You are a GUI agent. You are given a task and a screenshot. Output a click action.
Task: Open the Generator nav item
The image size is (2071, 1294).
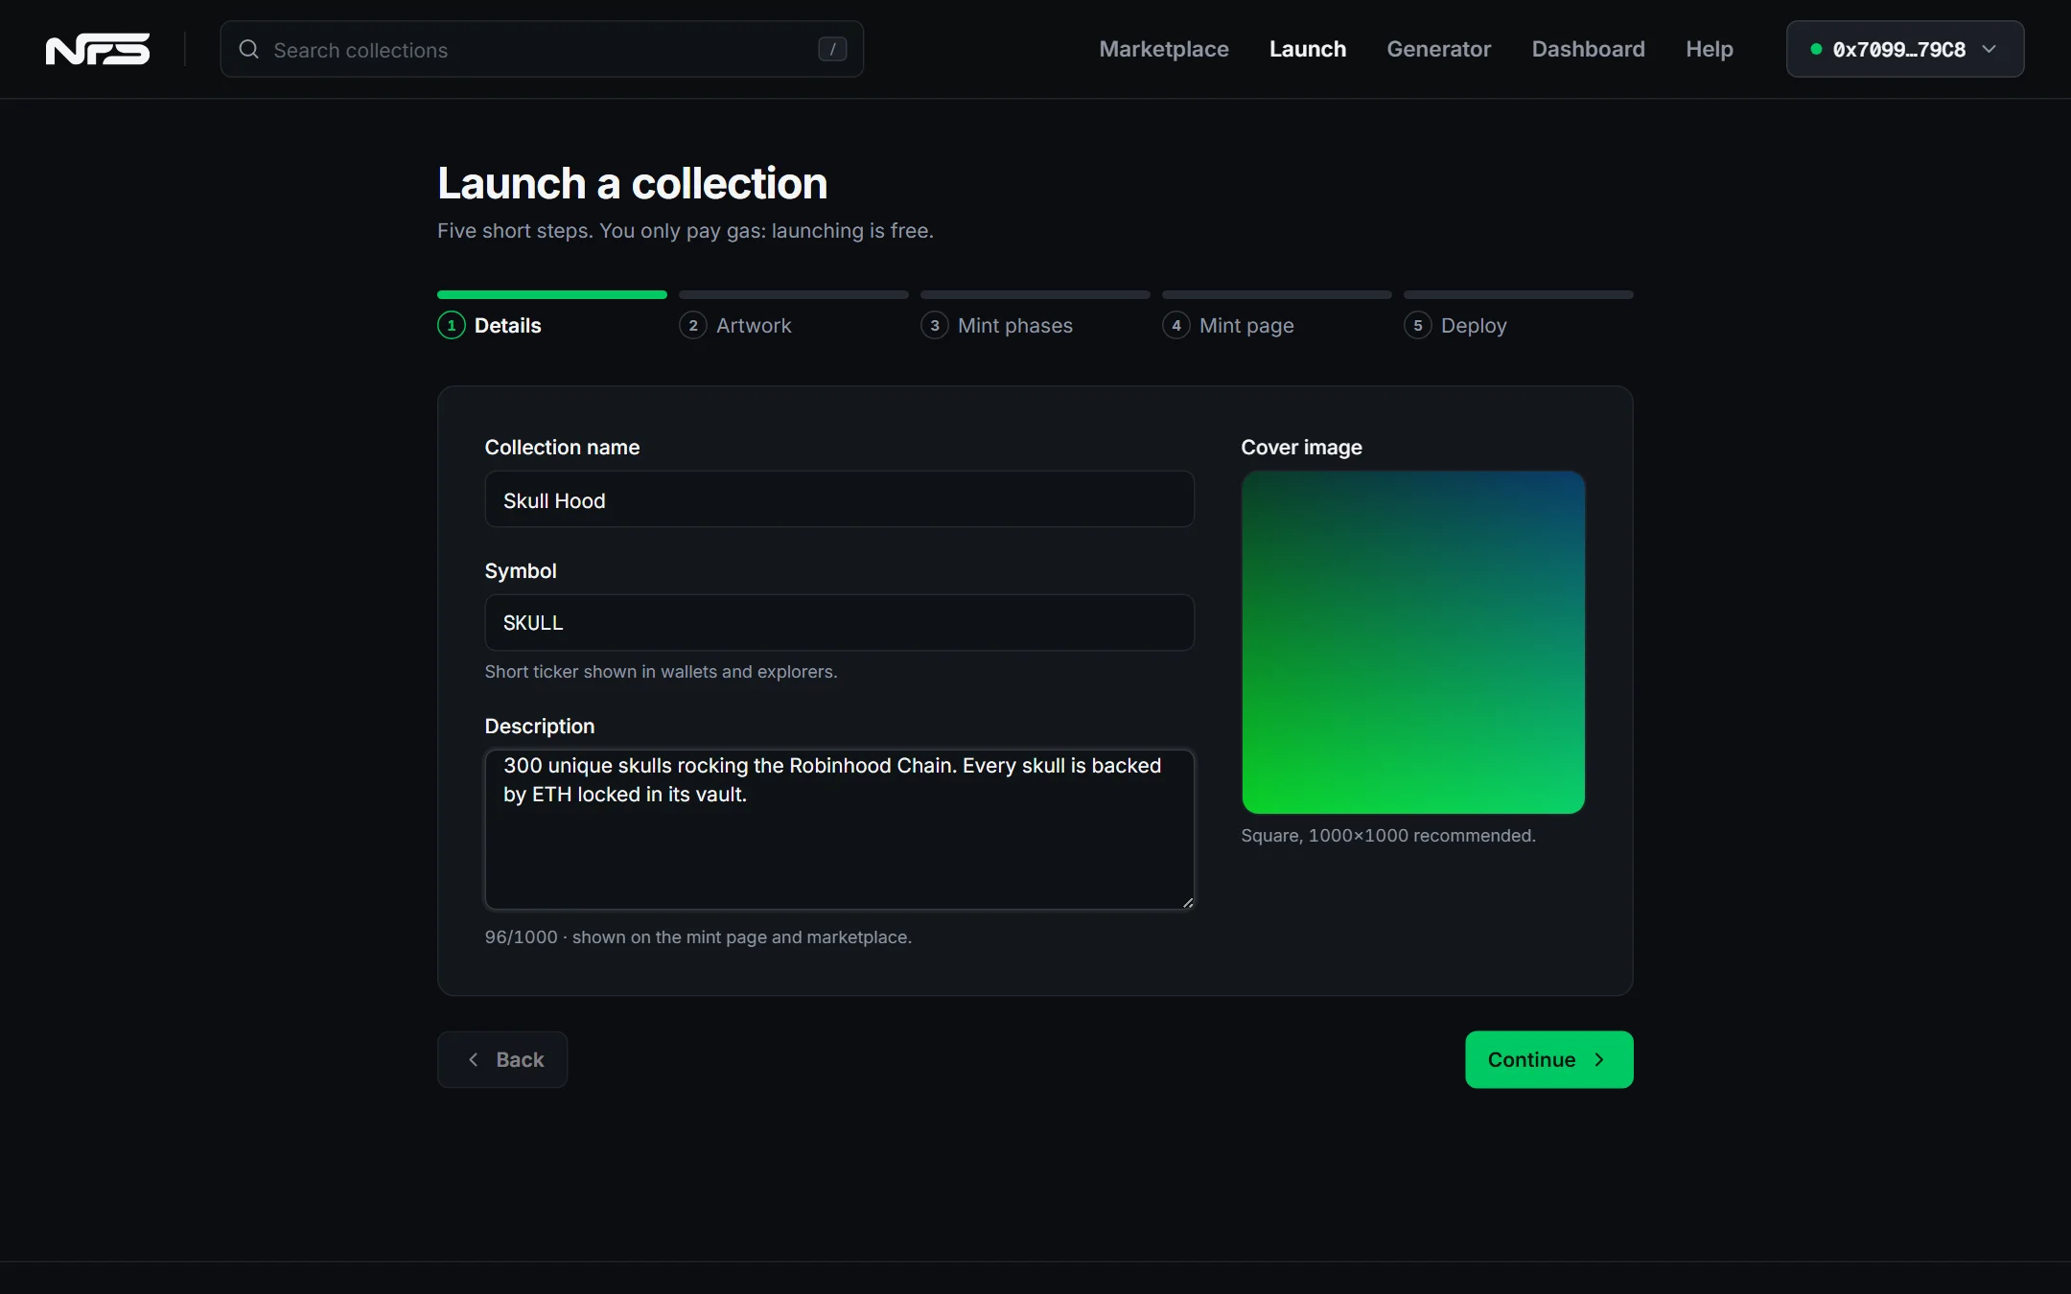[1439, 49]
